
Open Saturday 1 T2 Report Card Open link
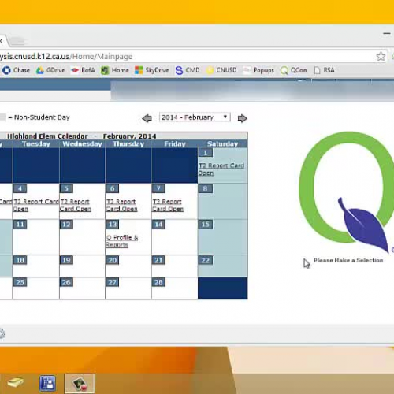pos(221,169)
